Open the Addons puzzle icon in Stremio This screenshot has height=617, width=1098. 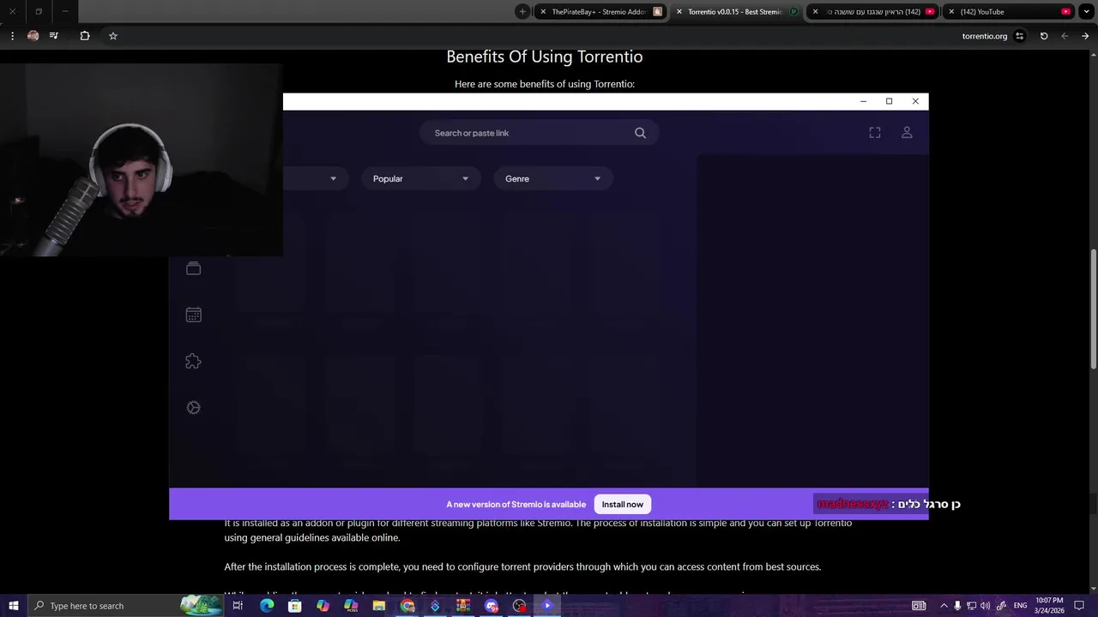pos(194,362)
